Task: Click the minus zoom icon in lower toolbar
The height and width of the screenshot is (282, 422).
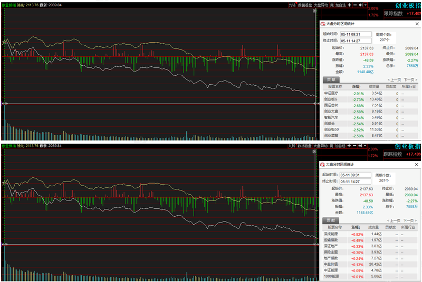Action: coord(354,146)
